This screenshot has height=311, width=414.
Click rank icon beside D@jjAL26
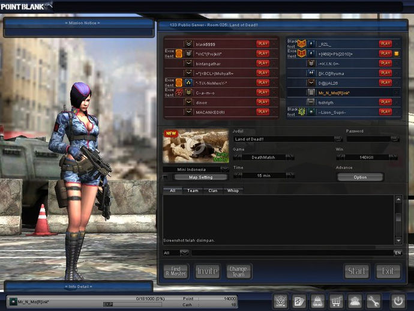(311, 83)
